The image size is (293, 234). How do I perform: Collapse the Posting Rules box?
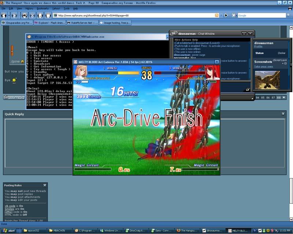[x=45, y=185]
